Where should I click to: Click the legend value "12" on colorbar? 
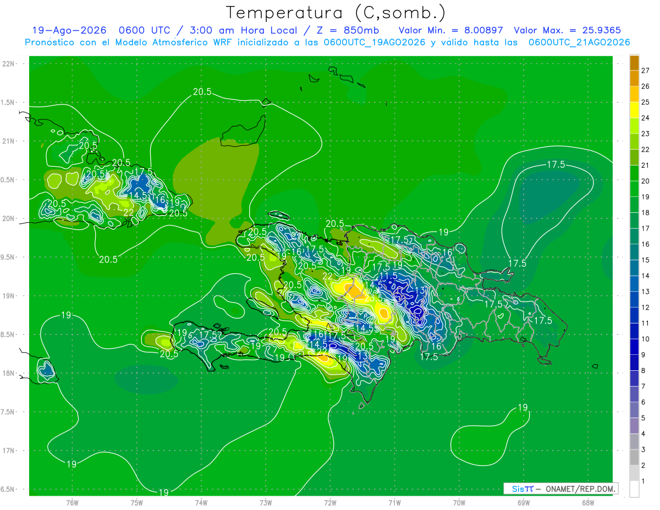(645, 308)
